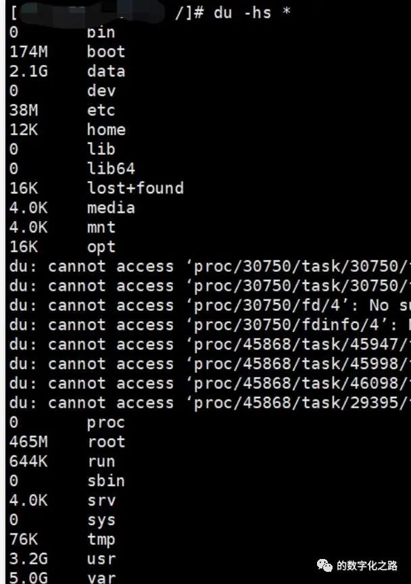Click the 'proc/30750/fdinfo/4' error line
Image resolution: width=411 pixels, height=584 pixels.
[210, 324]
